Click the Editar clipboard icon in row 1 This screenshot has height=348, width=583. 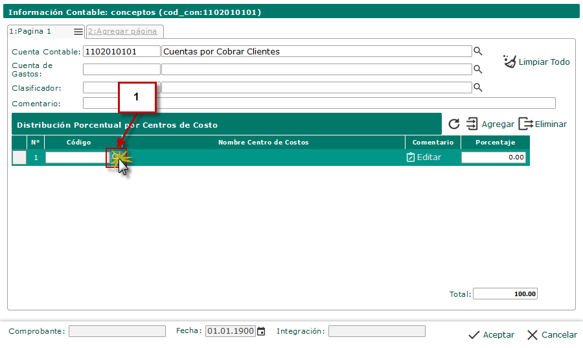tap(411, 157)
